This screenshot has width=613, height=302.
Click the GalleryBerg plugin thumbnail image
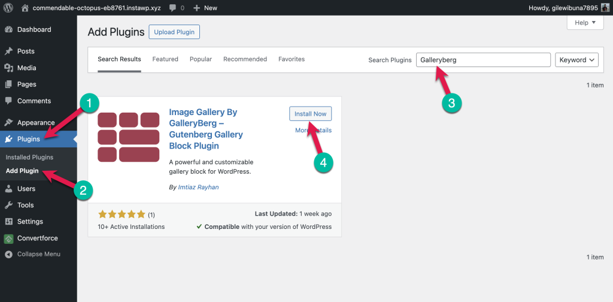tap(129, 137)
